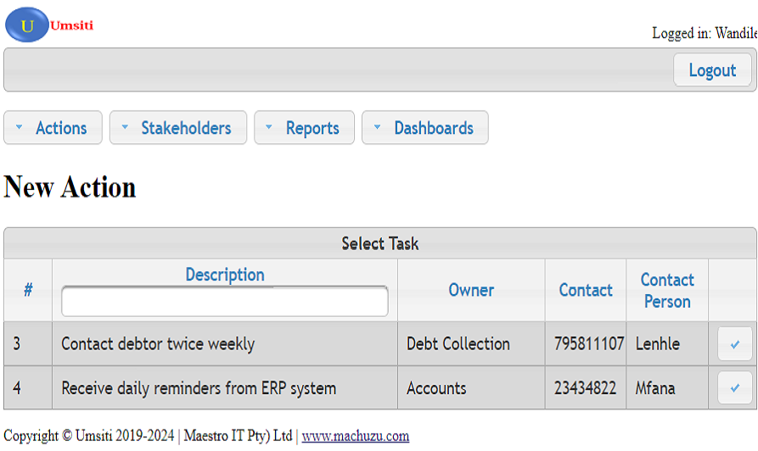The width and height of the screenshot is (758, 451).
Task: Select task 4 using its checkmark icon
Action: click(x=734, y=388)
